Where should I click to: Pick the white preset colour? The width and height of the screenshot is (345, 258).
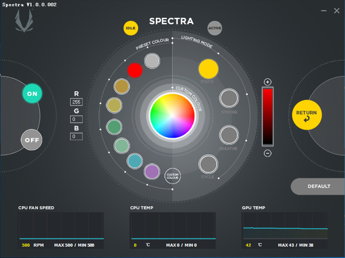(x=152, y=61)
